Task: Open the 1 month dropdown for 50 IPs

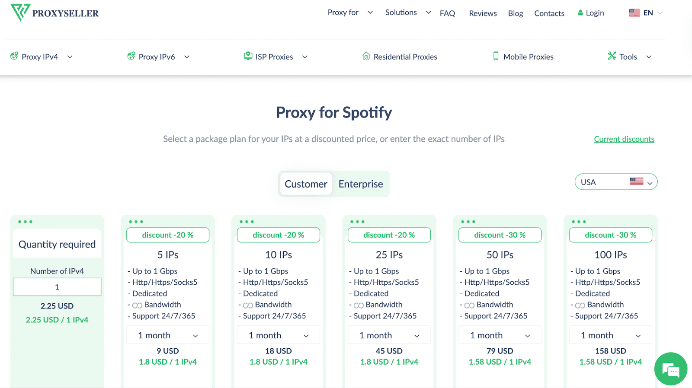Action: pyautogui.click(x=500, y=335)
